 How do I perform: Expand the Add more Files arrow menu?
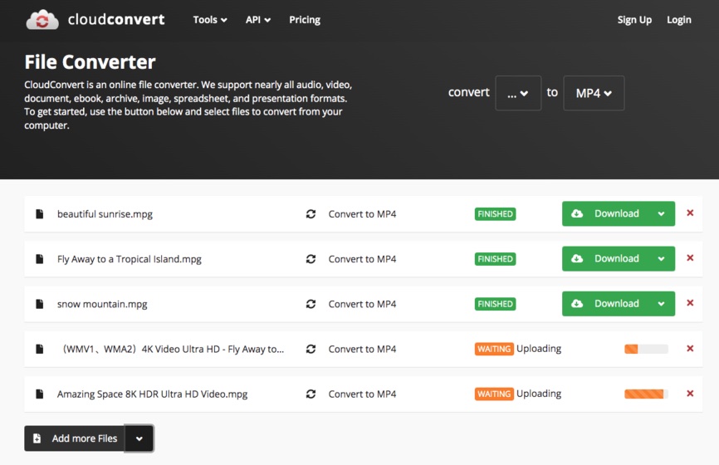(139, 438)
